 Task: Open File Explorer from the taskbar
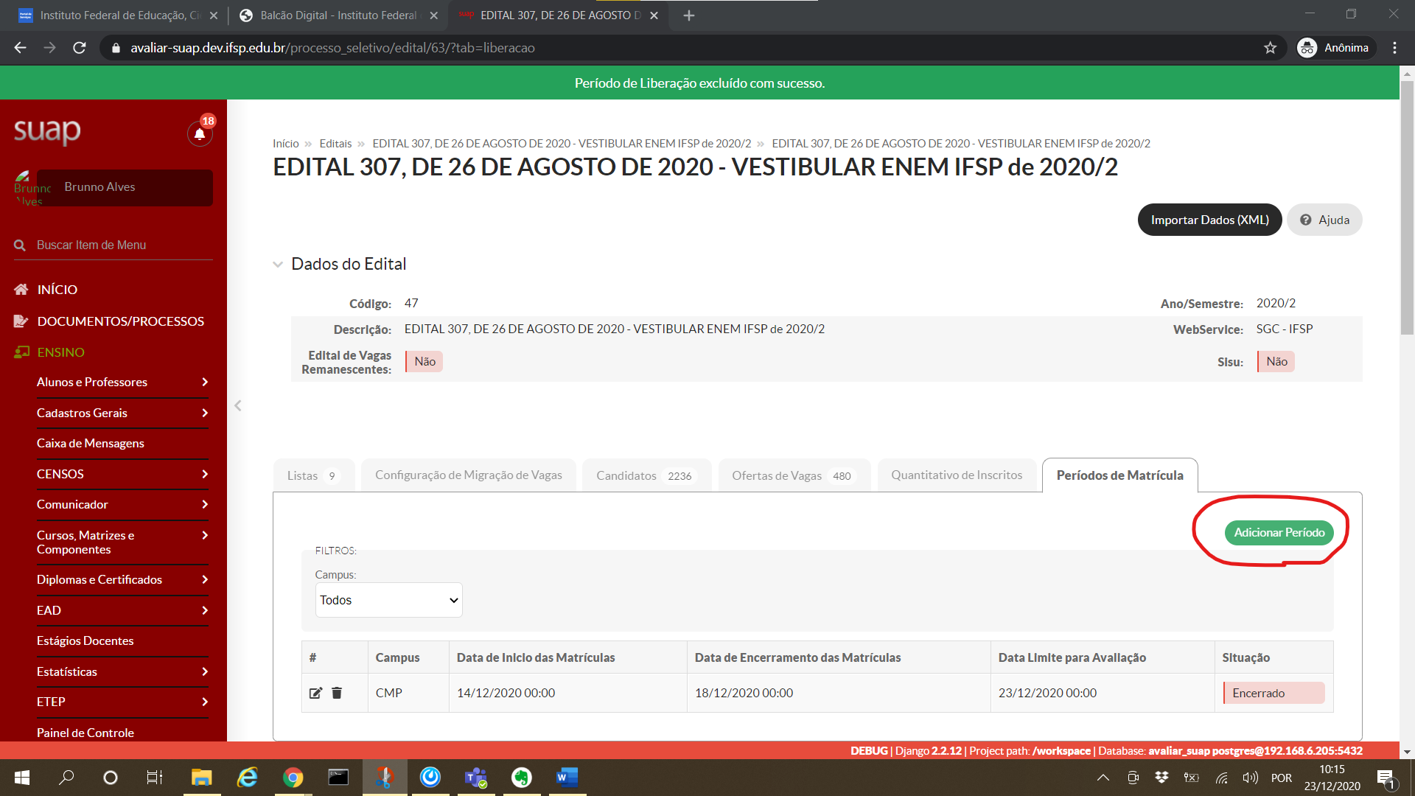pos(201,778)
